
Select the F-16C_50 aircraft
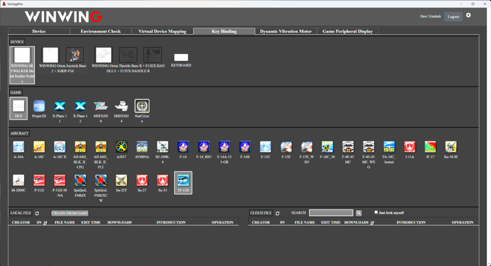[327, 147]
